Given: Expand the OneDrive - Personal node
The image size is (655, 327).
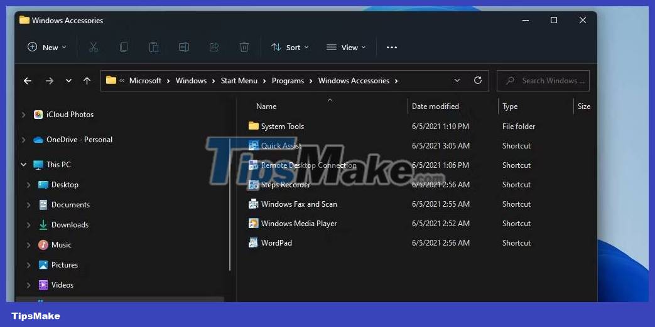Looking at the screenshot, I should [x=23, y=140].
